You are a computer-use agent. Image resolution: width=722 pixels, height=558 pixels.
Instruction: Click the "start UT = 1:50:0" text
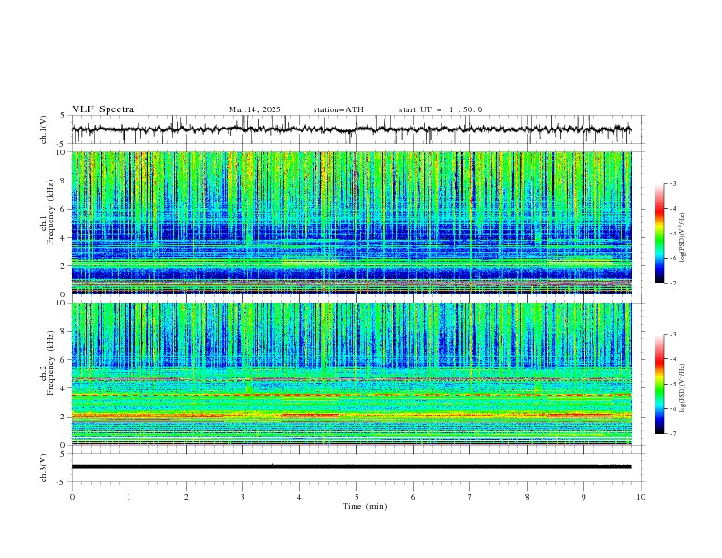[440, 109]
